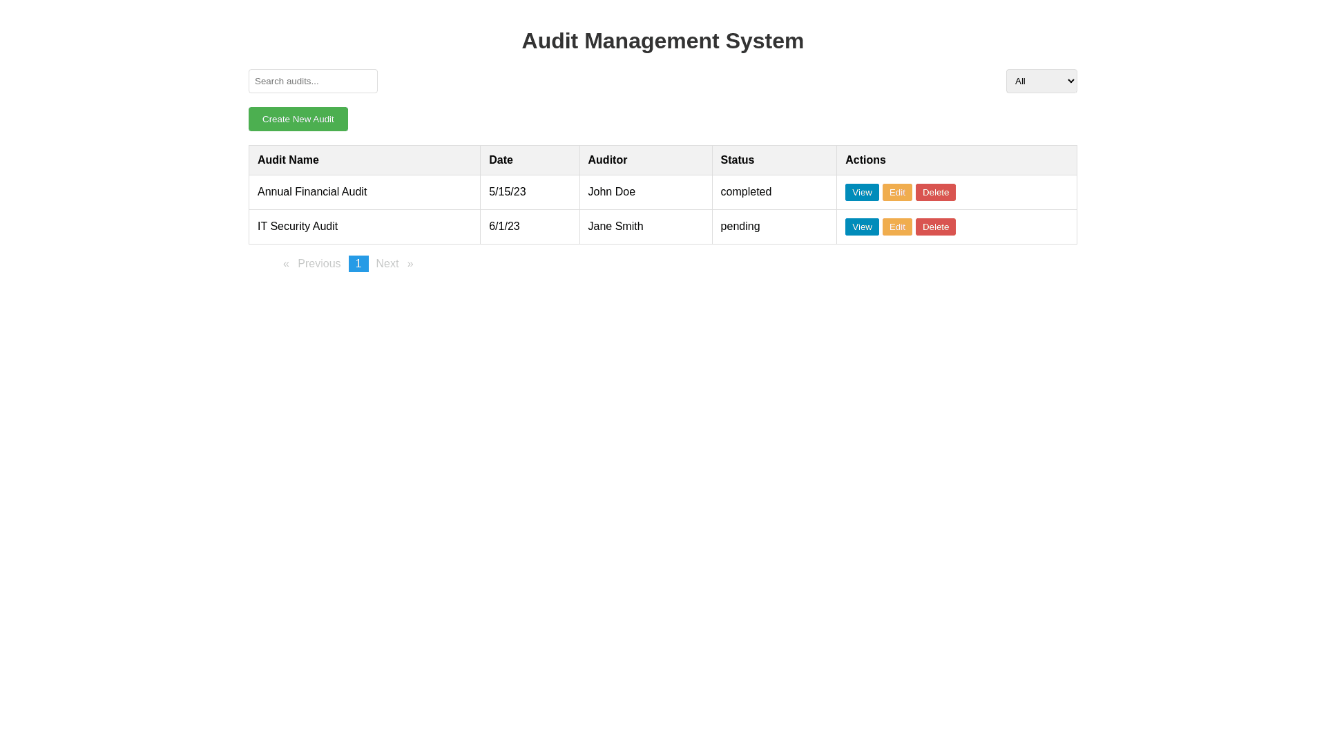Click the Auditor column header
This screenshot has height=746, width=1326.
pyautogui.click(x=607, y=160)
